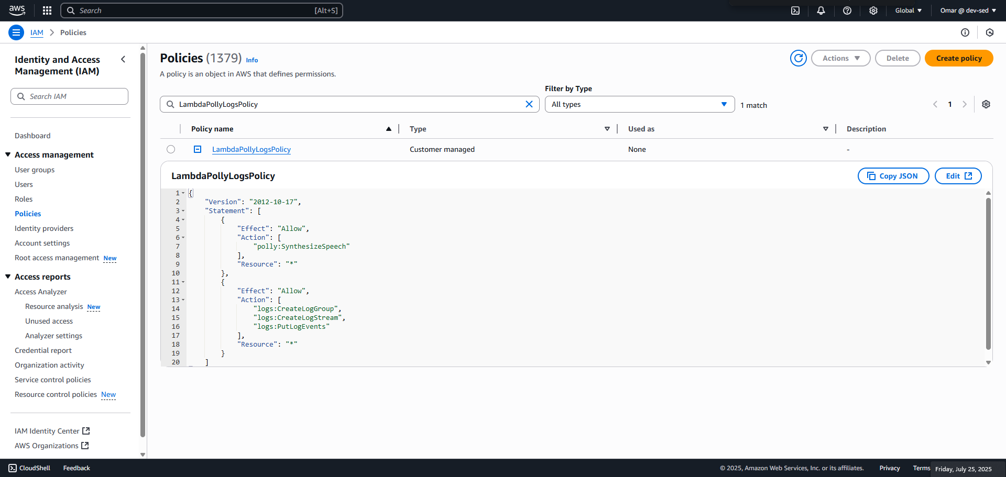This screenshot has height=477, width=1006.
Task: Click the info panel icon near breadcrumb
Action: [x=965, y=32]
